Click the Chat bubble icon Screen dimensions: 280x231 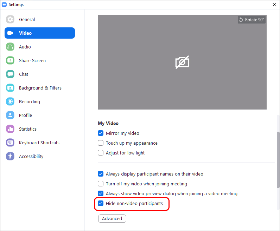10,74
